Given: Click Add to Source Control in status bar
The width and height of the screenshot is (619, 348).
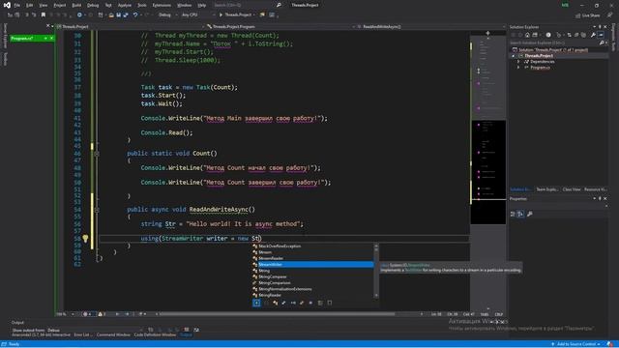Looking at the screenshot, I should (x=576, y=344).
